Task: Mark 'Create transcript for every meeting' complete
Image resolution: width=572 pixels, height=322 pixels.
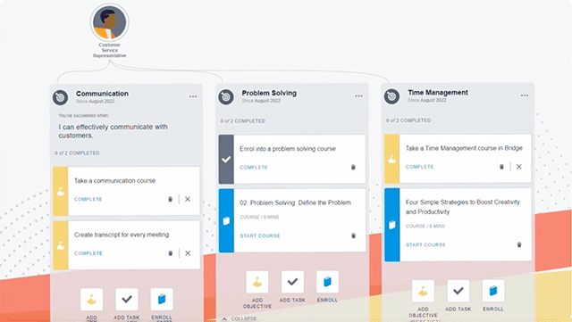Action: point(88,253)
